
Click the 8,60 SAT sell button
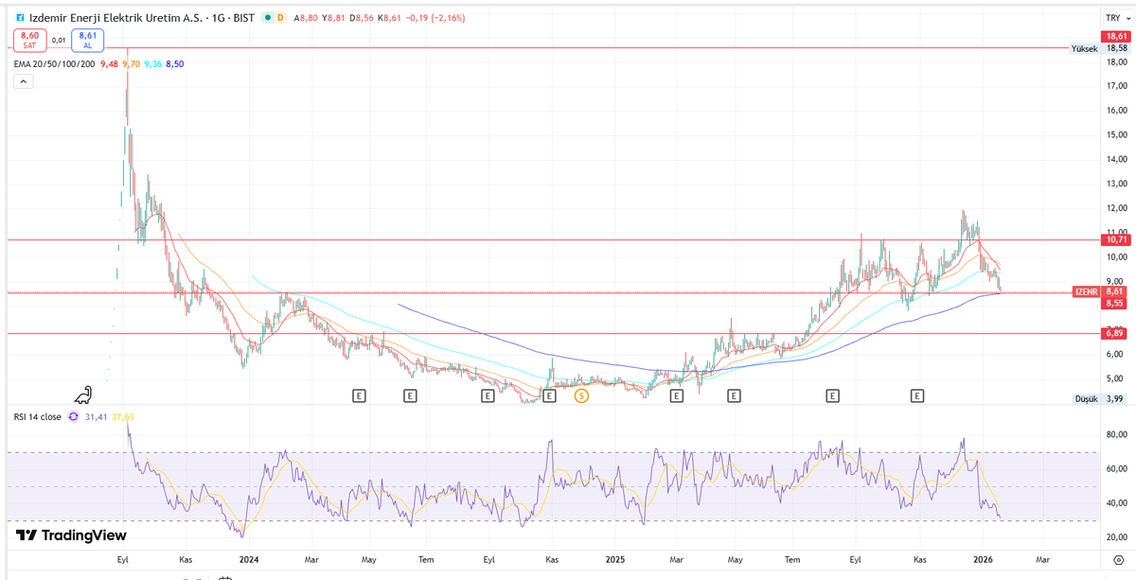point(29,39)
